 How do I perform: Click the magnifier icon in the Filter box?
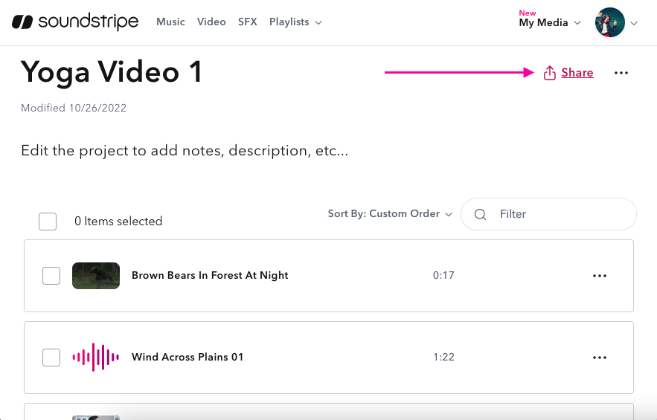tap(481, 214)
